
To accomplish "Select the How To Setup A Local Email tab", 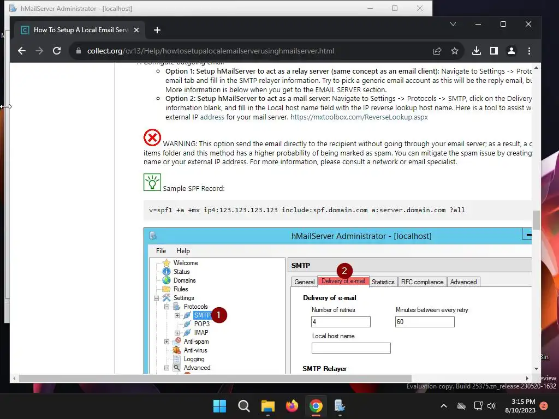I will pos(80,31).
